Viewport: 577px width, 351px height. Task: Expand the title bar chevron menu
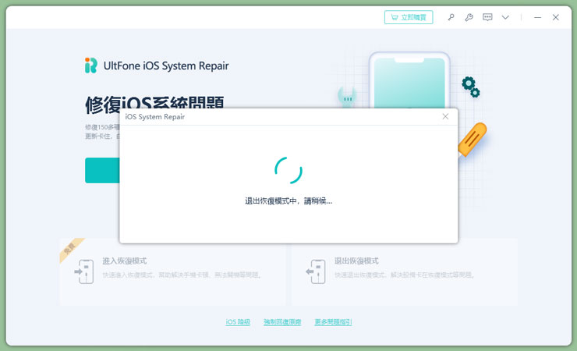click(505, 17)
